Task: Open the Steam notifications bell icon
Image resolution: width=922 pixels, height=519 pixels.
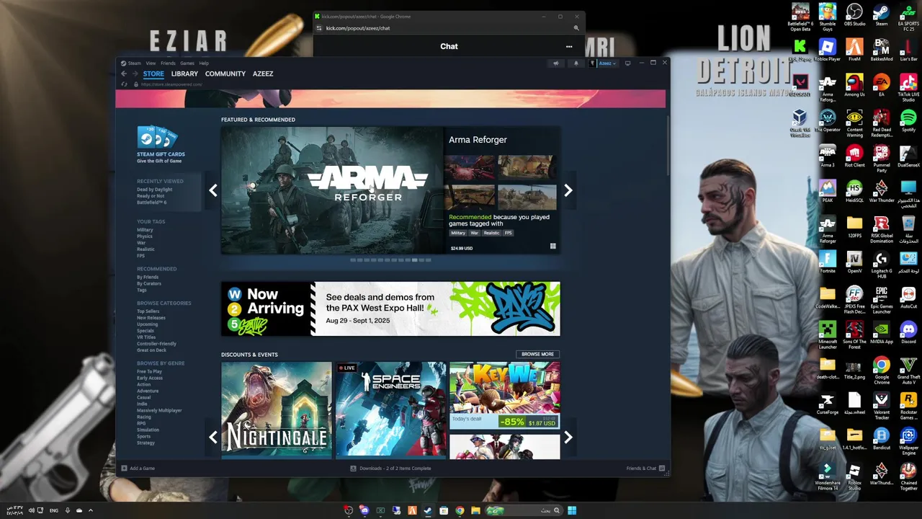Action: point(576,63)
